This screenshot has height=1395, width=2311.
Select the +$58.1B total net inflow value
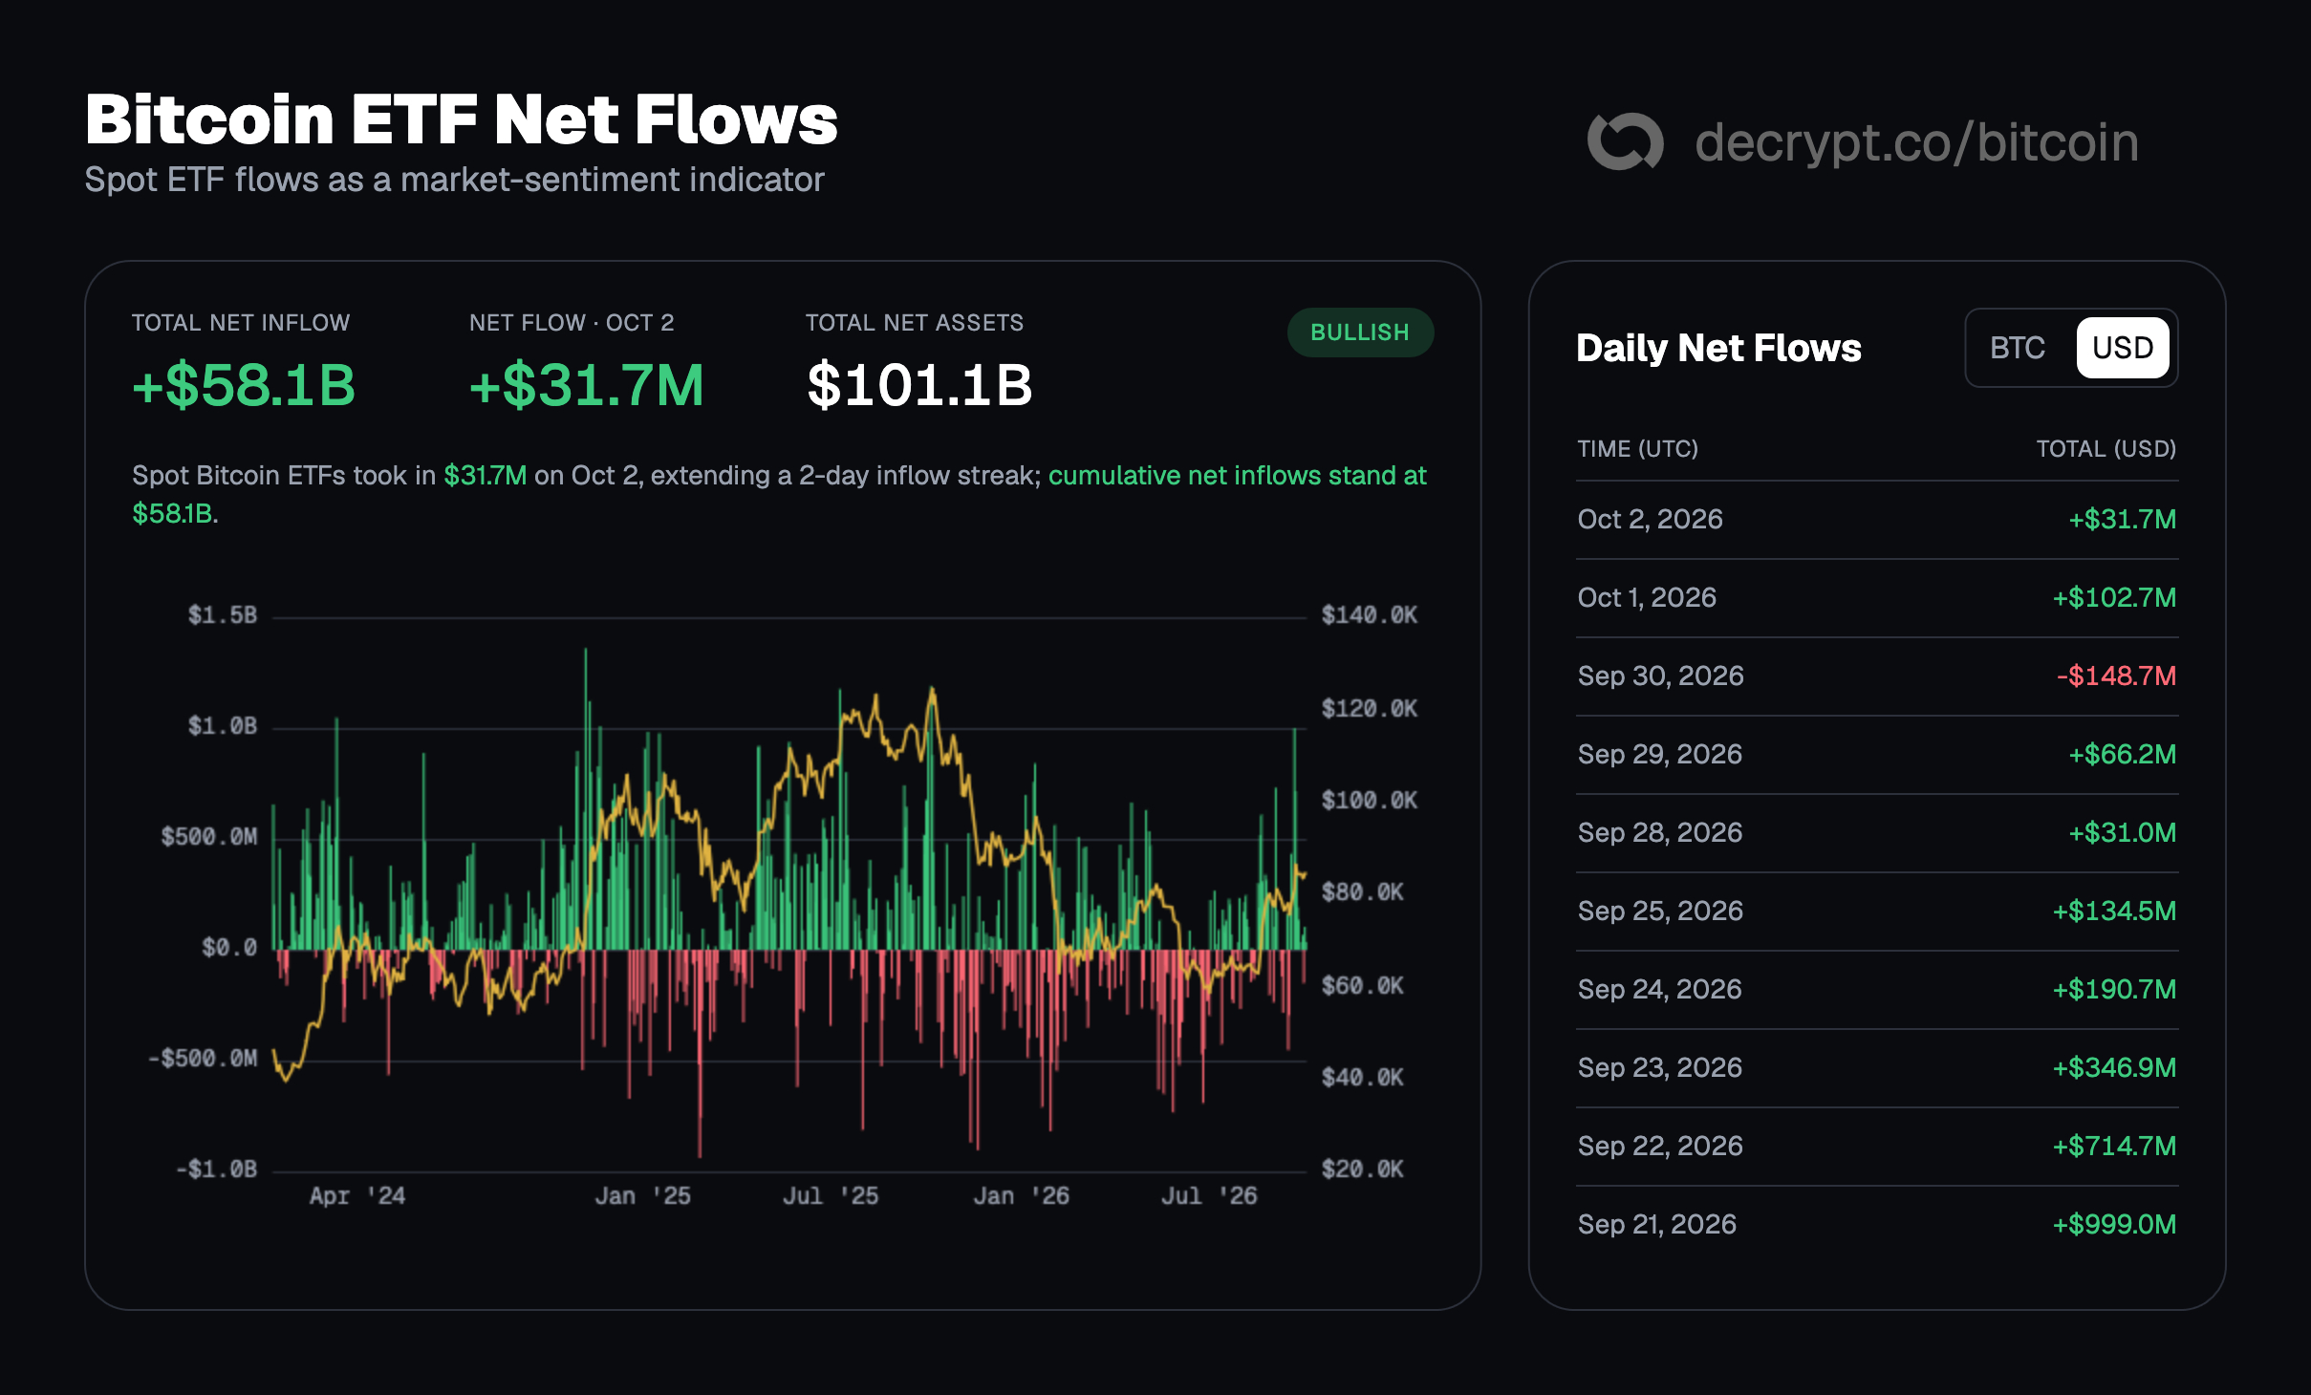[x=244, y=385]
